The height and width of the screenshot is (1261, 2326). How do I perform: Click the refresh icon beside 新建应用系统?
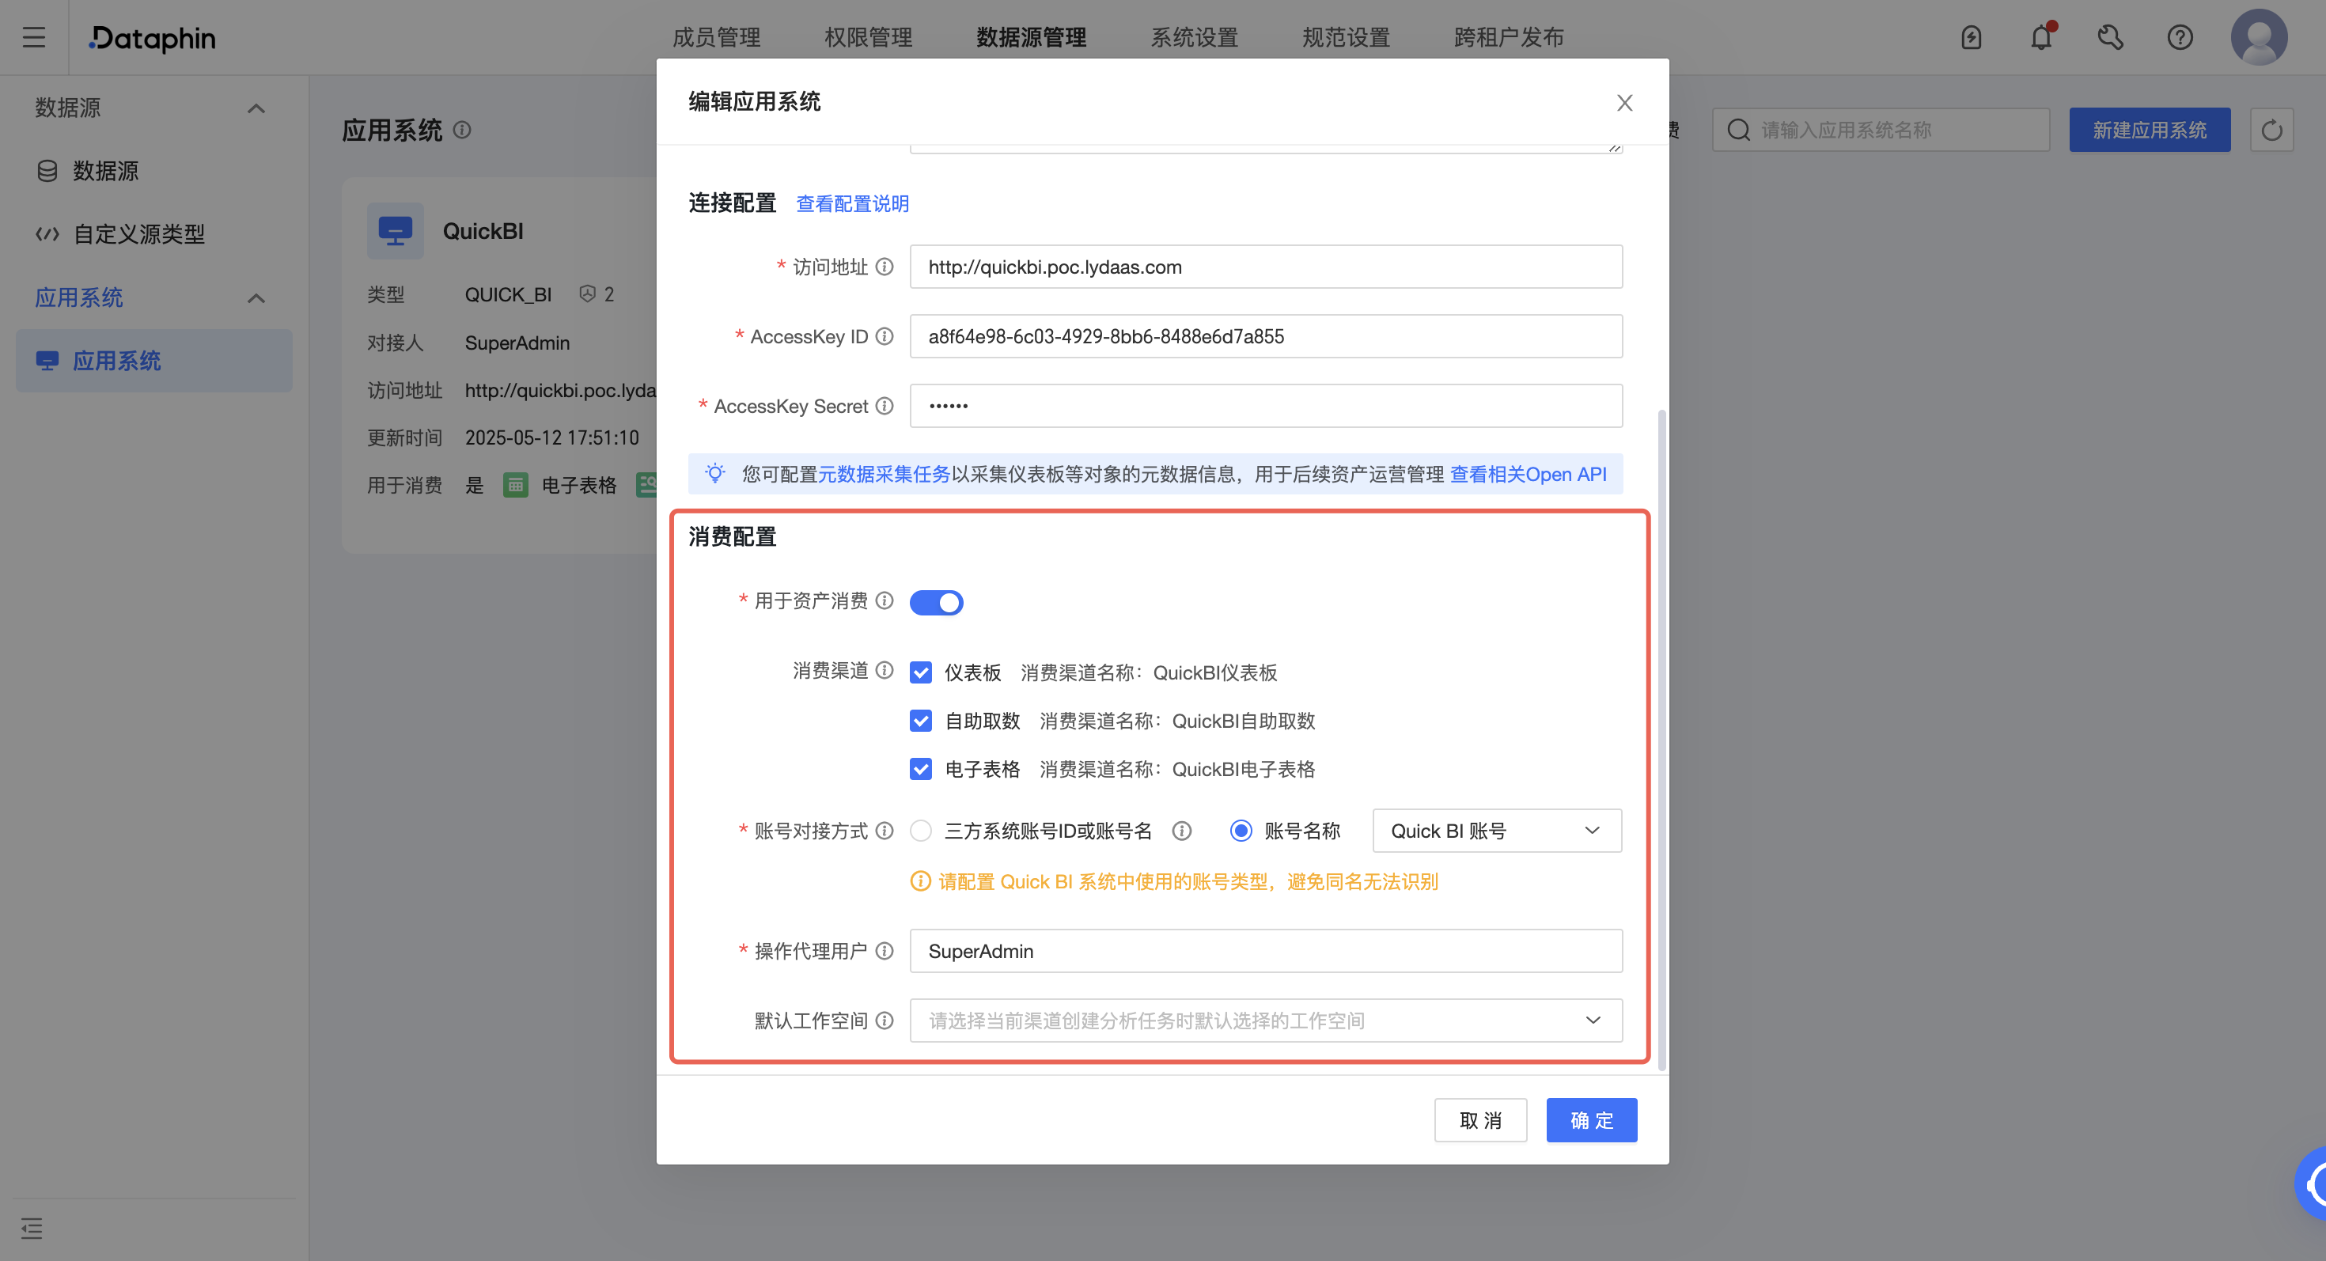pyautogui.click(x=2272, y=130)
